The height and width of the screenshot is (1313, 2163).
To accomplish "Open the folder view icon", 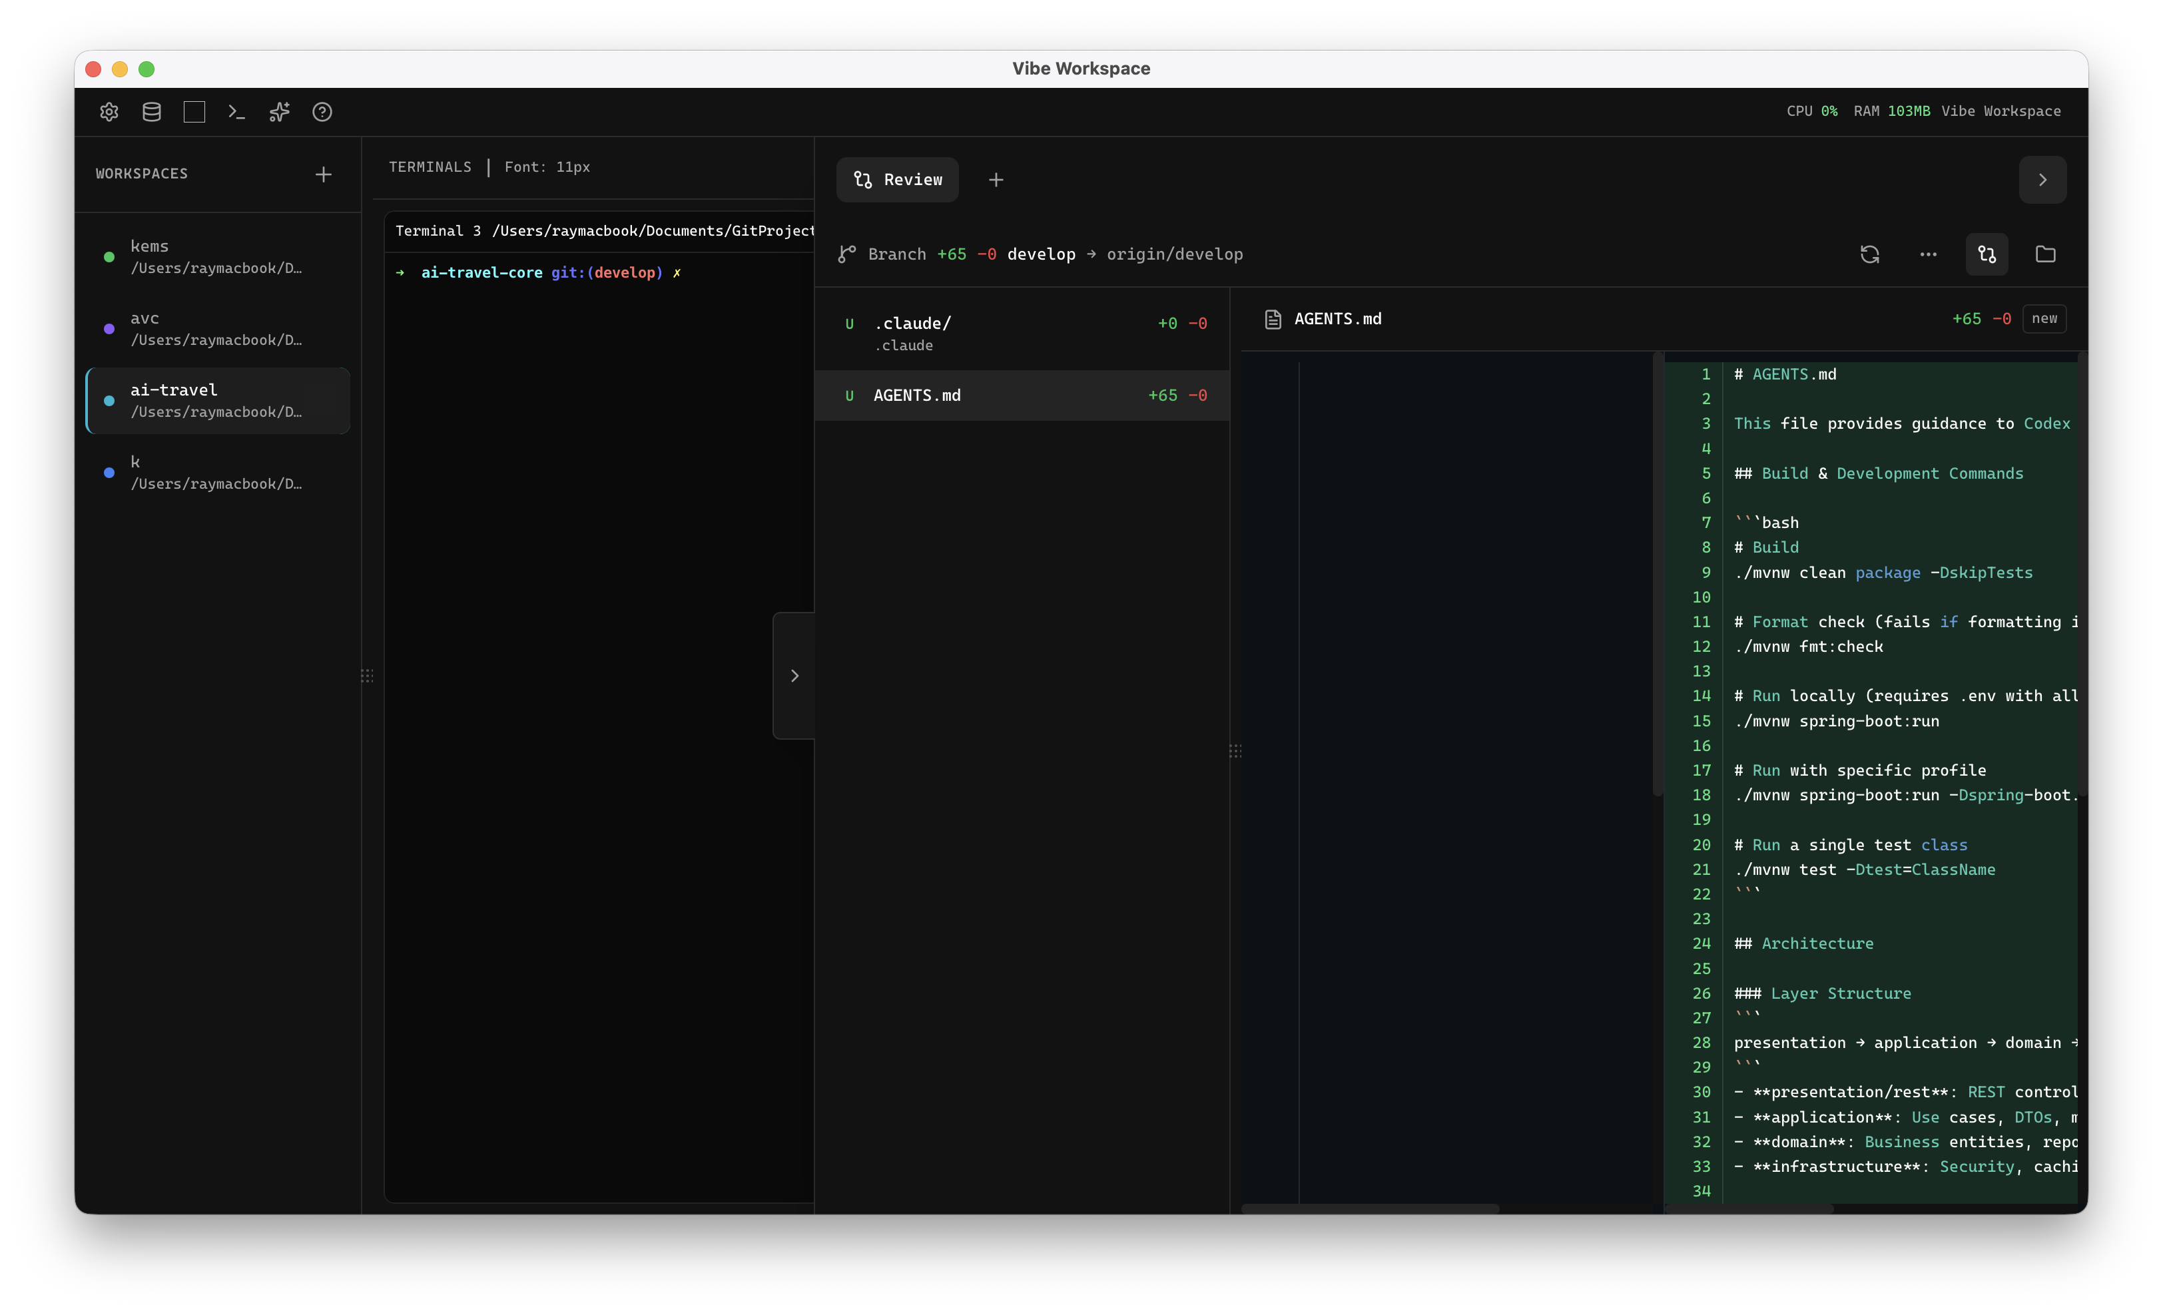I will point(2045,254).
